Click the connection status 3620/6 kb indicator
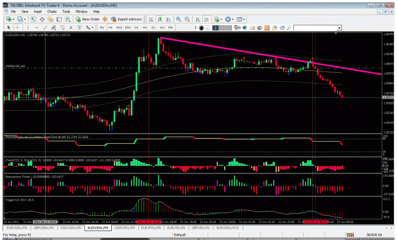This screenshot has width=397, height=240. point(374,235)
